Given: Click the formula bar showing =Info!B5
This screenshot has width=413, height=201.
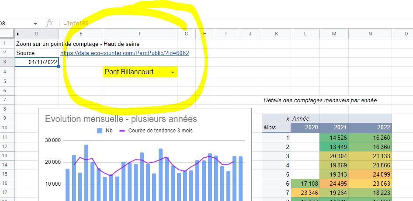Looking at the screenshot, I should point(175,23).
